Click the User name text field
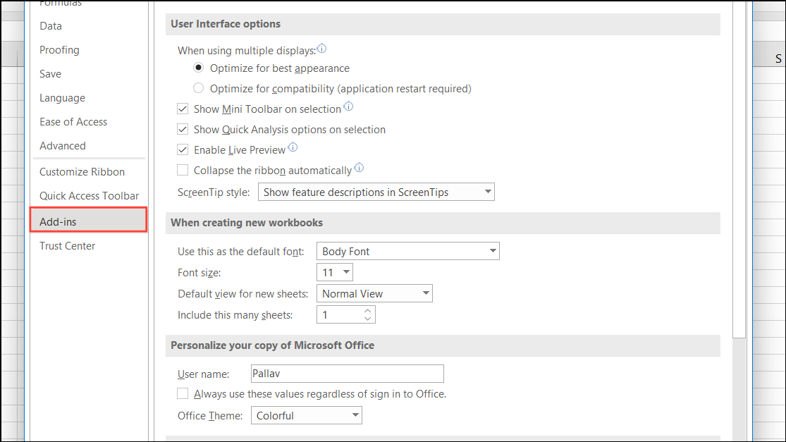Screen dimensions: 786x442 click(x=347, y=374)
